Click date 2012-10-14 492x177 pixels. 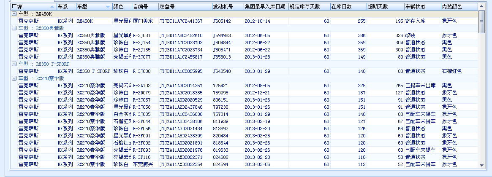(257, 21)
